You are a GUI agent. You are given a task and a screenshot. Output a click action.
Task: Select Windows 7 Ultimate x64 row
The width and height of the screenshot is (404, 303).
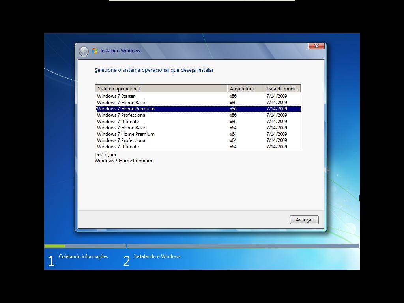[x=198, y=147]
